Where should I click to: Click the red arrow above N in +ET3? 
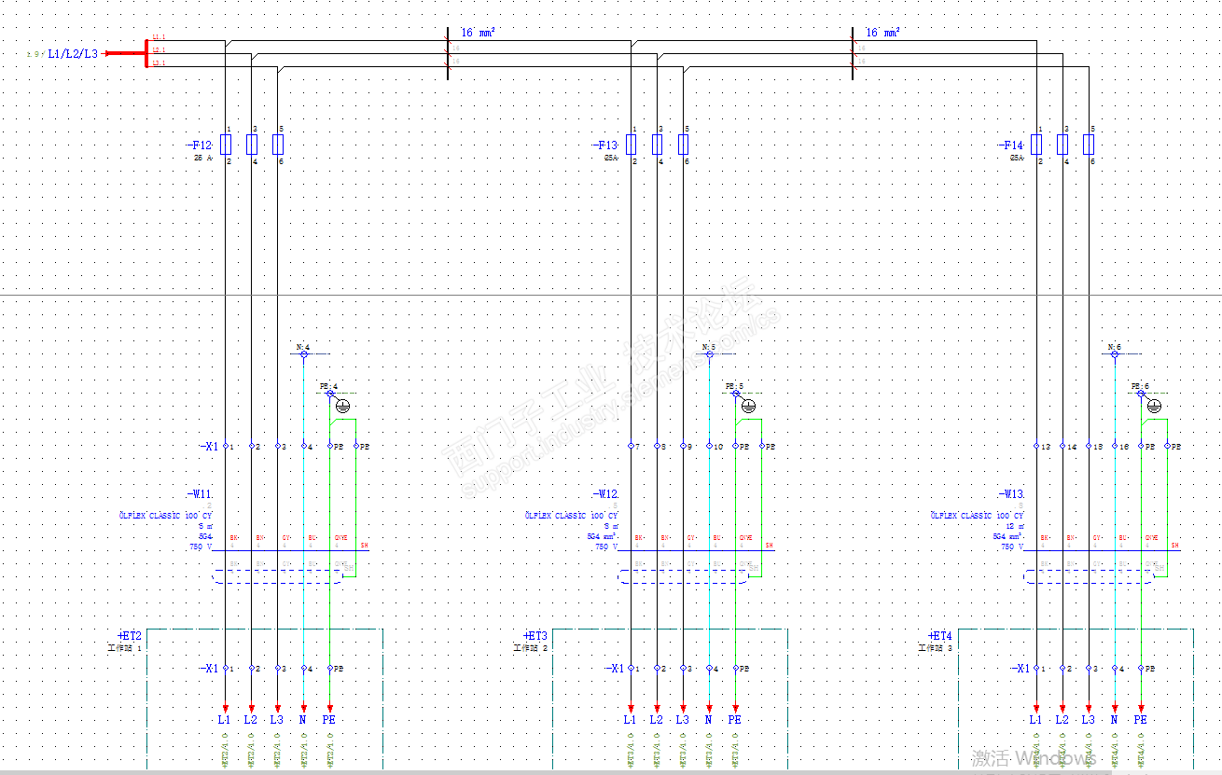tap(709, 708)
